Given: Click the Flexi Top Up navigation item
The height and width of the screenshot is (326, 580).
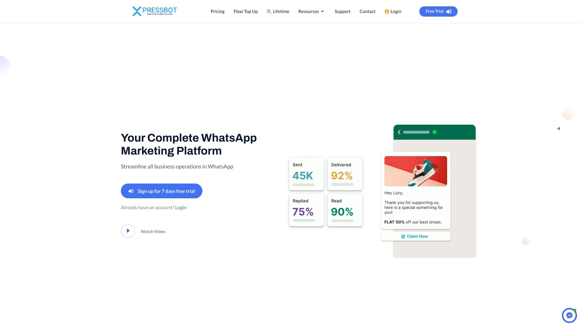Looking at the screenshot, I should click(245, 11).
